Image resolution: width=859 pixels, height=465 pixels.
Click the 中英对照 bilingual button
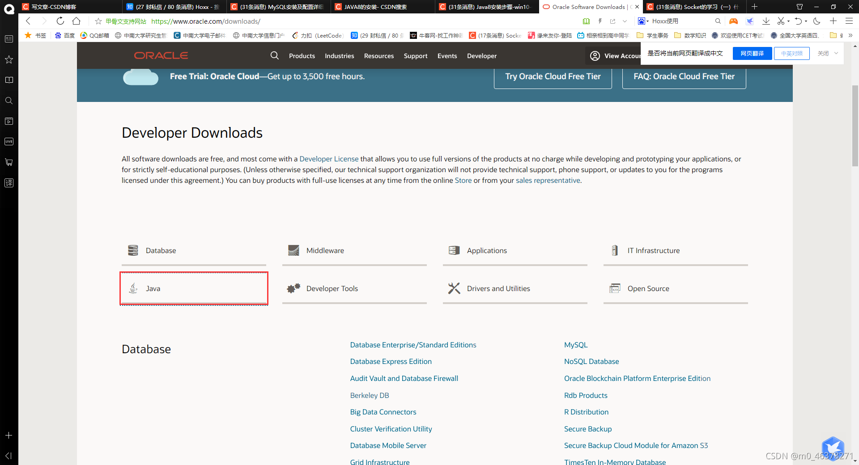coord(791,53)
